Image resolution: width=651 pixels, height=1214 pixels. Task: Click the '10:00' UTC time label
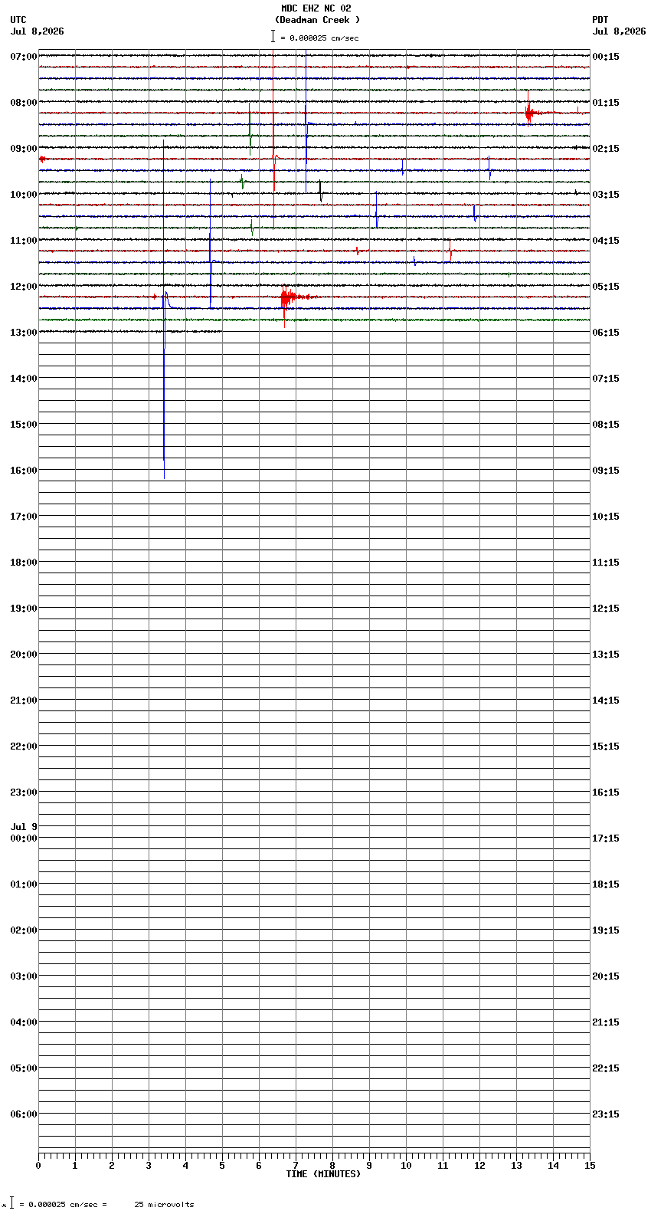pos(24,195)
